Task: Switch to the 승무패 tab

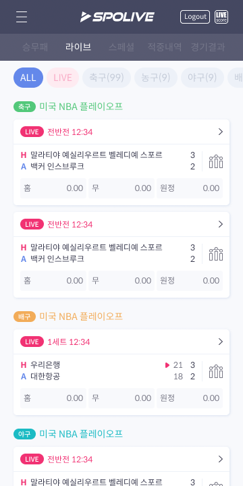Action: point(35,47)
